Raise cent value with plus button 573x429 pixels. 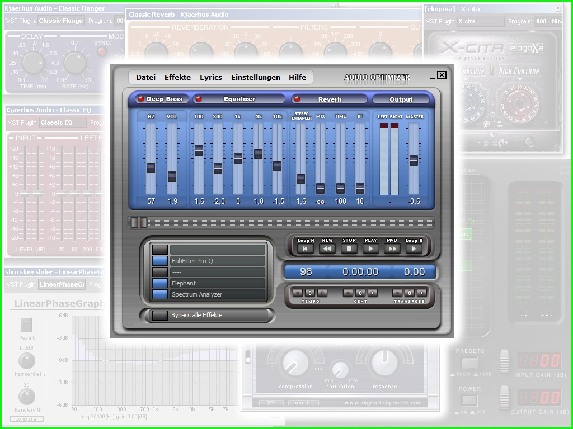pos(373,293)
